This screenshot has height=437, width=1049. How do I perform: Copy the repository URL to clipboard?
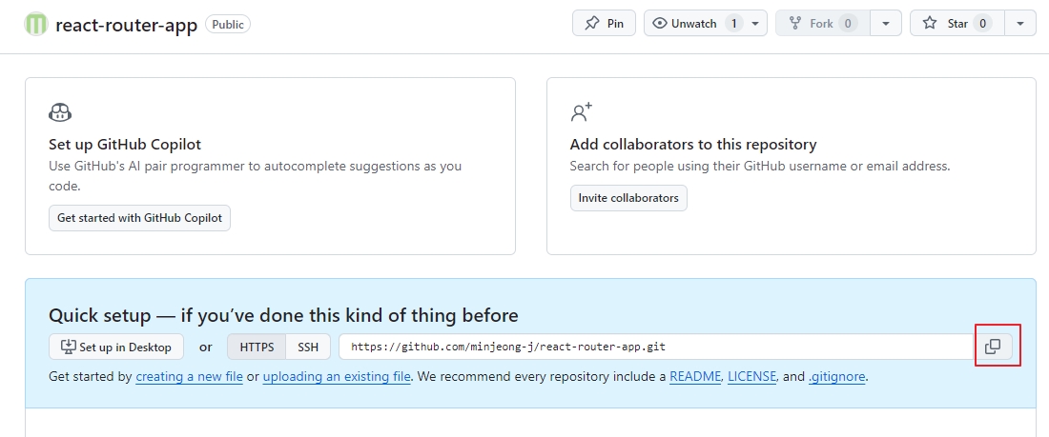(x=993, y=347)
